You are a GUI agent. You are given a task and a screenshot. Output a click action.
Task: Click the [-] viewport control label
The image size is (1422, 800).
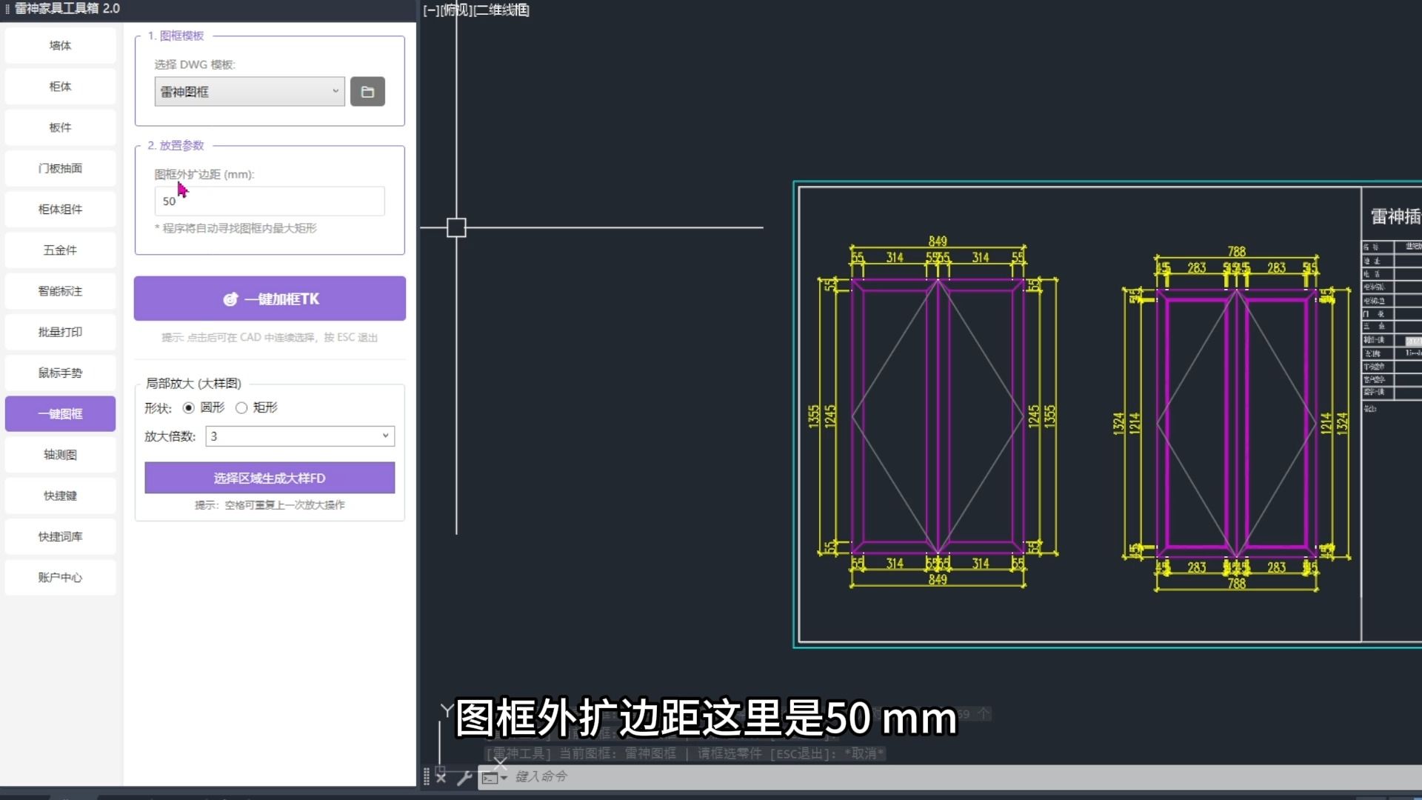click(431, 10)
